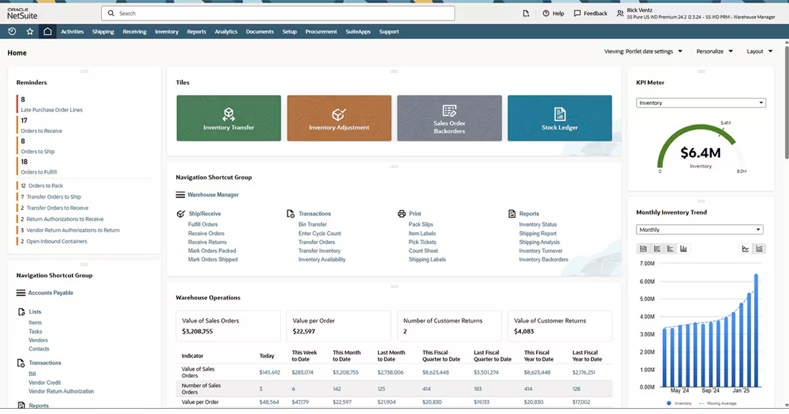Click inside the global Search field
Screen dimensions: 789x414
276,12
